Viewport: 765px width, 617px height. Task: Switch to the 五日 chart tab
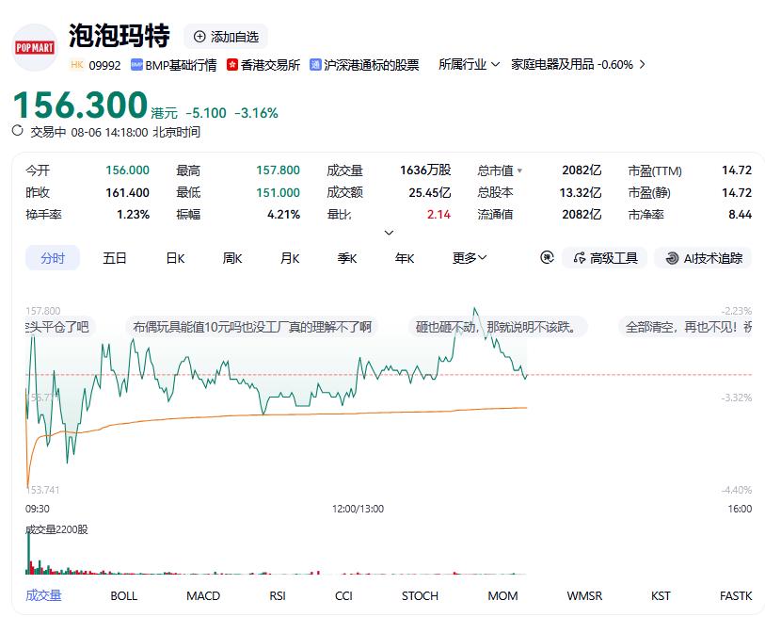[115, 258]
